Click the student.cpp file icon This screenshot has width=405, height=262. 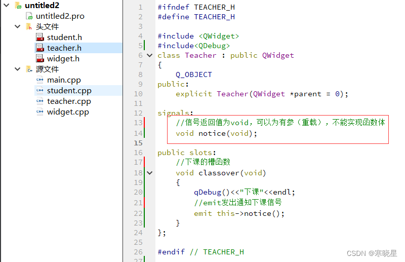point(40,90)
